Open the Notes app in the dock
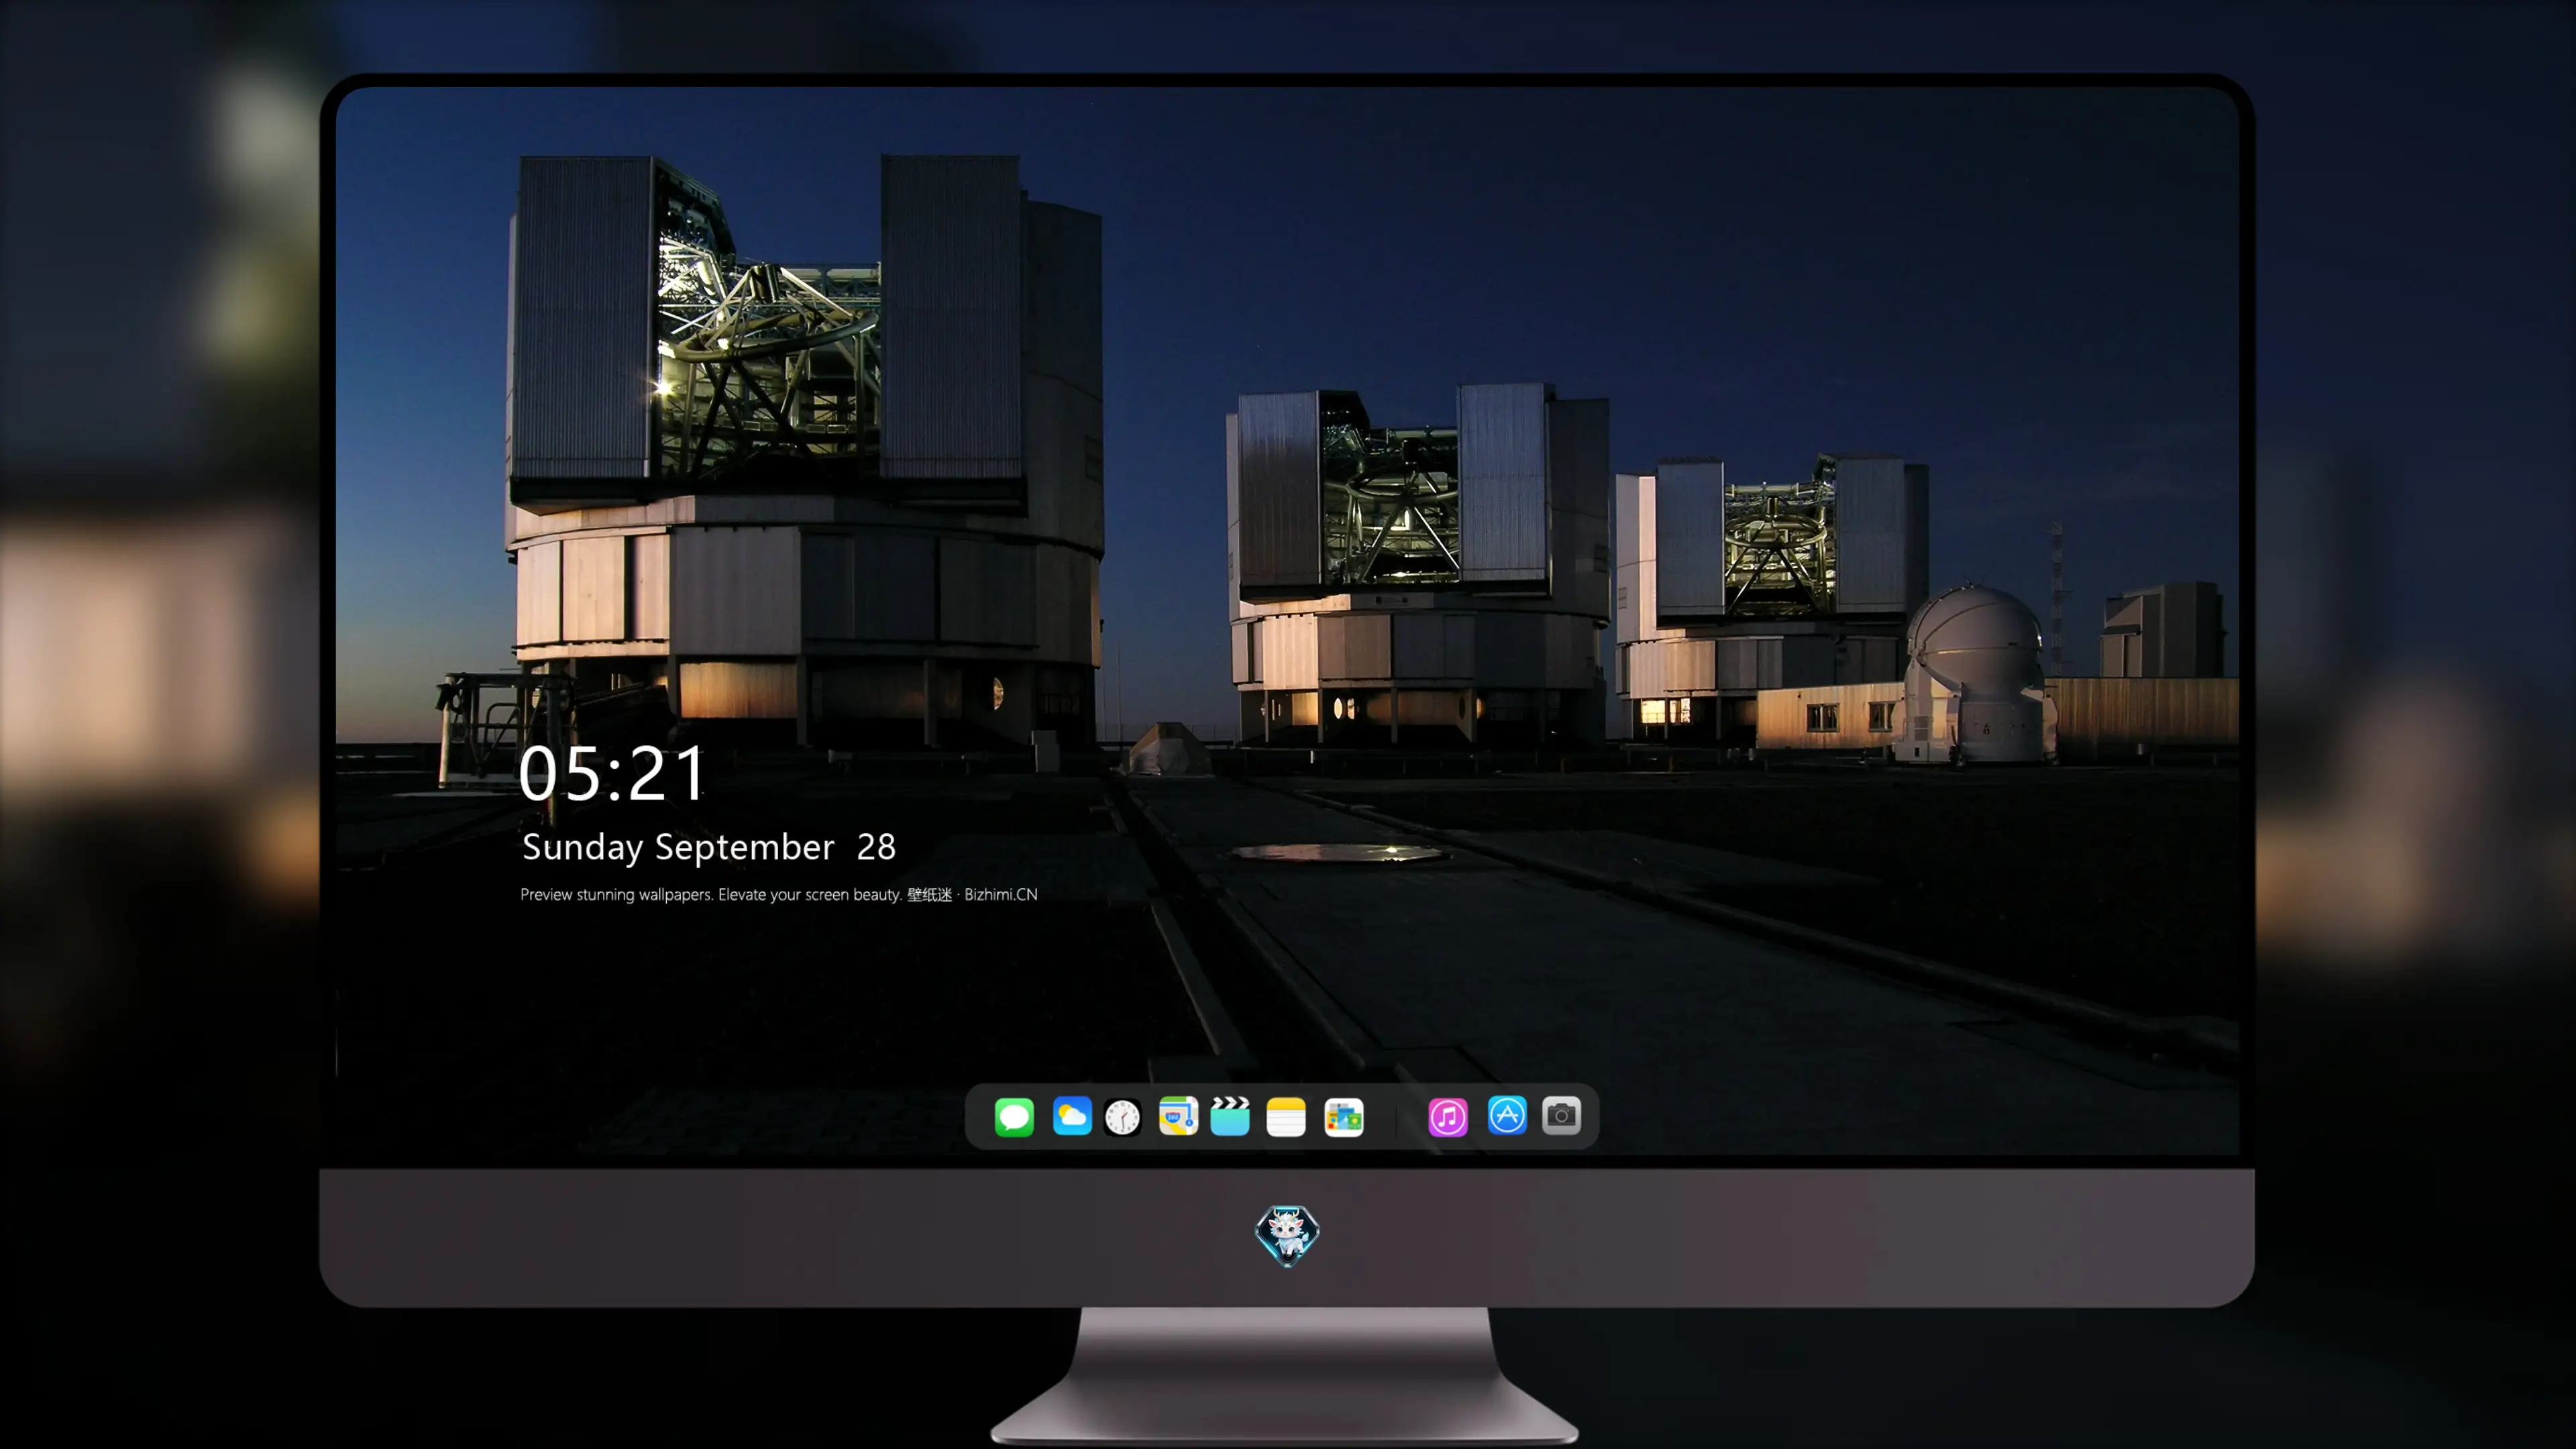The height and width of the screenshot is (1449, 2576). pyautogui.click(x=1286, y=1116)
